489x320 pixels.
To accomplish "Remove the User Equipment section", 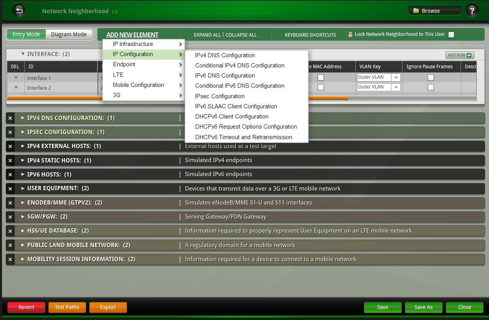I will (11, 189).
